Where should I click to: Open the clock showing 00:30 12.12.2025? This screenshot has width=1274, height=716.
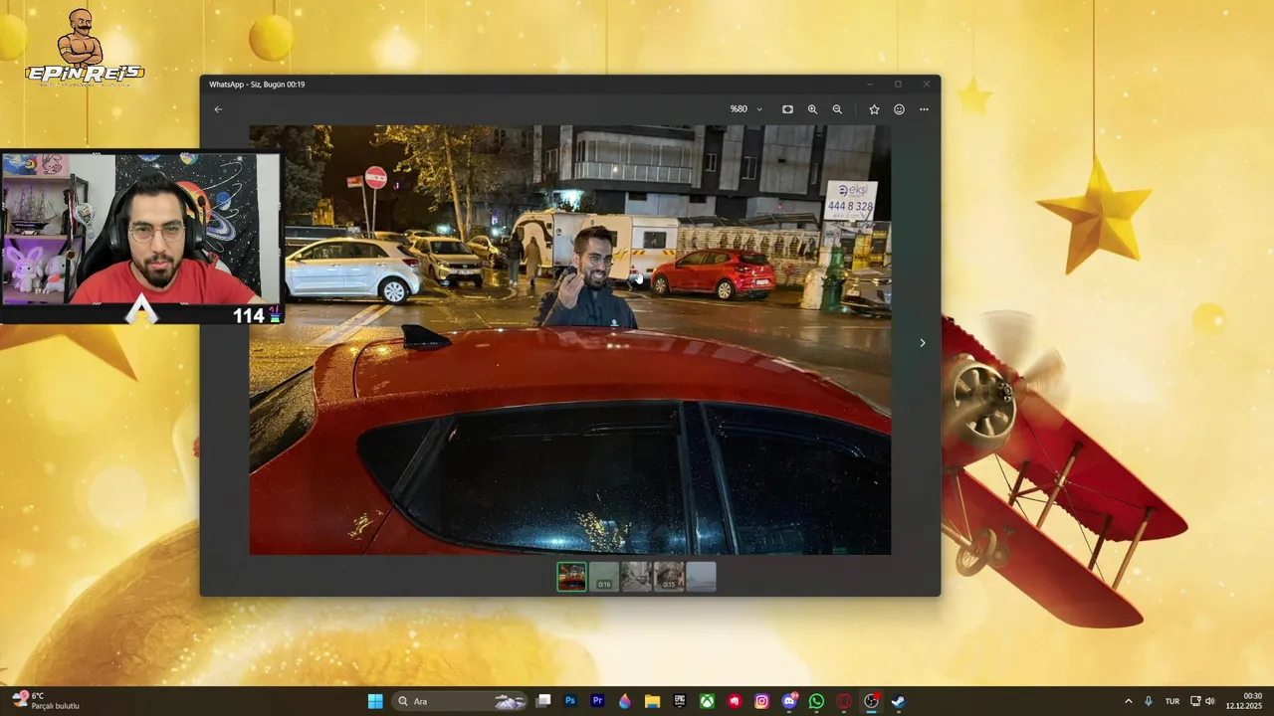coord(1244,701)
